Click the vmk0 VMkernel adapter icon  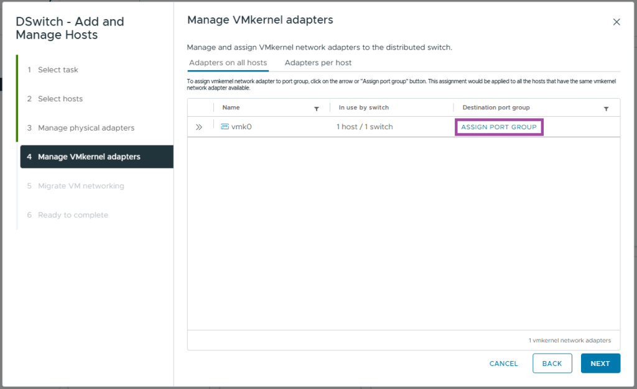pos(225,127)
